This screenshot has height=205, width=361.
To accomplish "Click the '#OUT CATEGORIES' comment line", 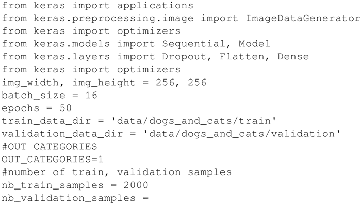I will click(x=50, y=147).
